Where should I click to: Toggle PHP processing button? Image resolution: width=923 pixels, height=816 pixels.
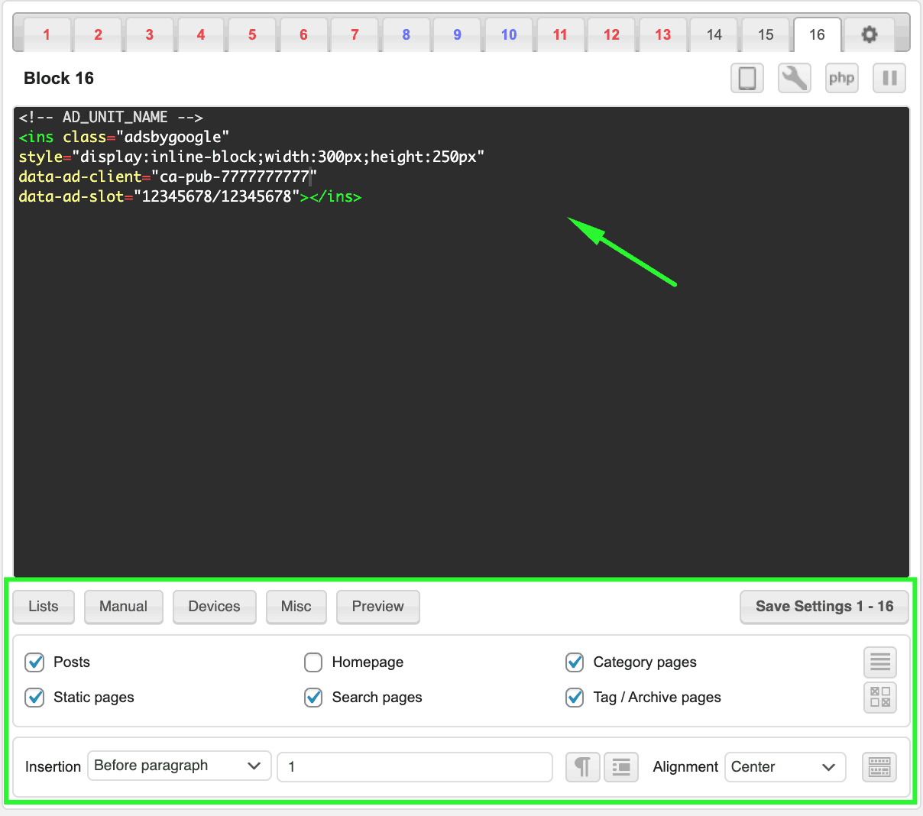click(x=842, y=78)
